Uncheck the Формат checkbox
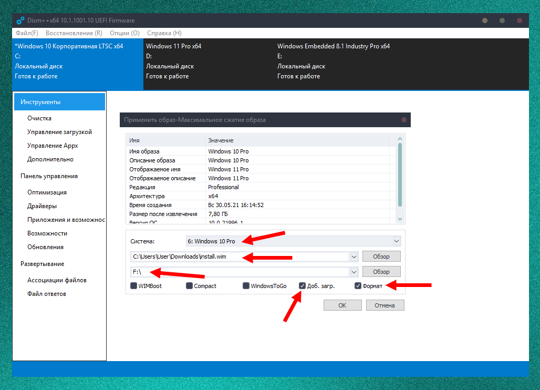This screenshot has width=540, height=390. (x=358, y=285)
